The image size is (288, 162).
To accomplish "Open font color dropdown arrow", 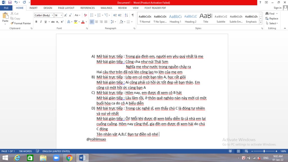I will (x=86, y=22).
